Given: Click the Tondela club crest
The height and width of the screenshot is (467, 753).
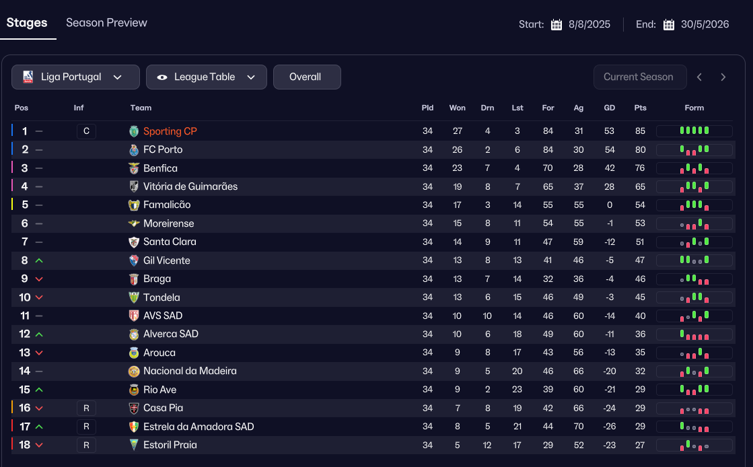Looking at the screenshot, I should [133, 297].
